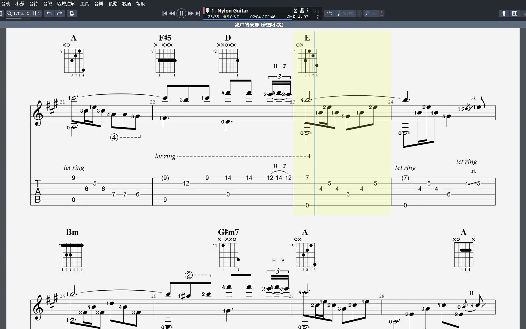Click the zoom magnifier icon

[9, 13]
